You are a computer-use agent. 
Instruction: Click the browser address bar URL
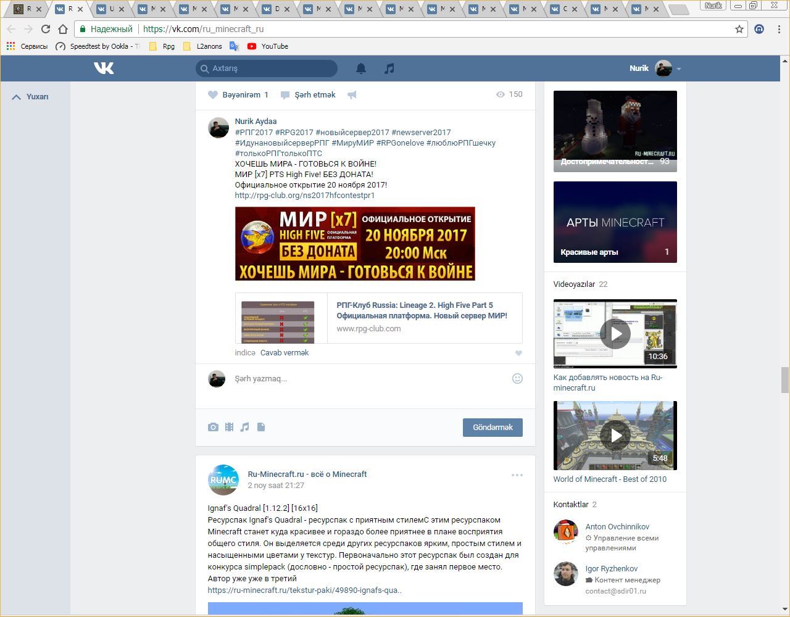pos(203,29)
